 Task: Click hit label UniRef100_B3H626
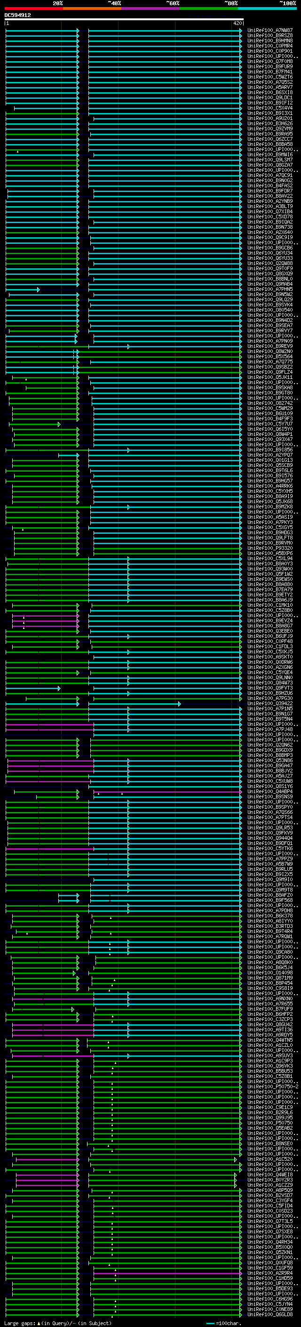pos(269,124)
